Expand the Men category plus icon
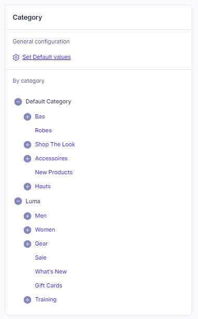Viewport: 198px width, 319px height. 27,216
